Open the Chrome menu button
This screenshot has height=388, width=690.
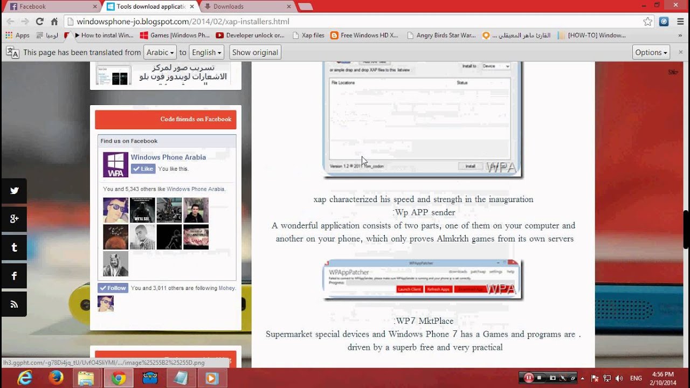680,22
